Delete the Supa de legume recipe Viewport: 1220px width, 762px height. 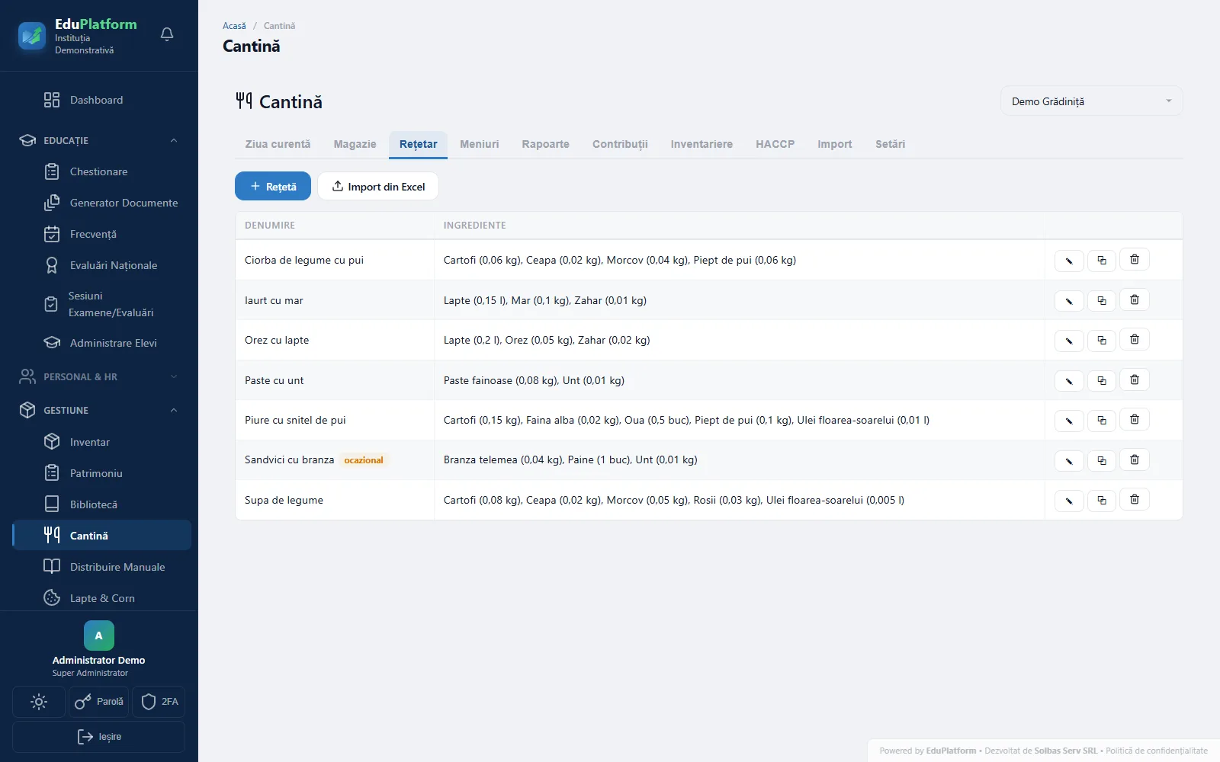coord(1135,500)
